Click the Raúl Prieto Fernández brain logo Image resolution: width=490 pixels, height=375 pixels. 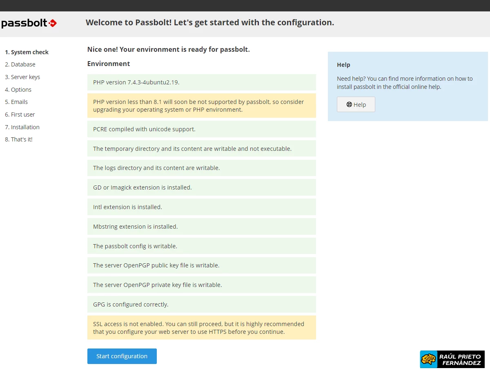click(x=429, y=359)
